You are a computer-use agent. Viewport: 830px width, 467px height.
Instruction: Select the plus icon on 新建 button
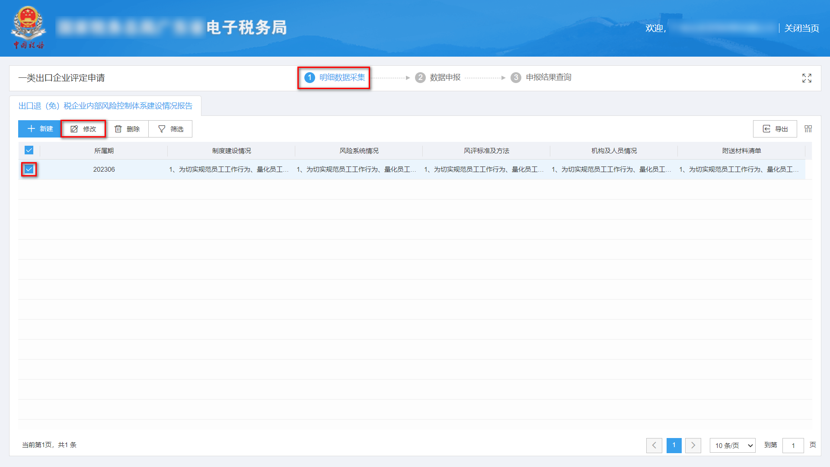coord(31,128)
